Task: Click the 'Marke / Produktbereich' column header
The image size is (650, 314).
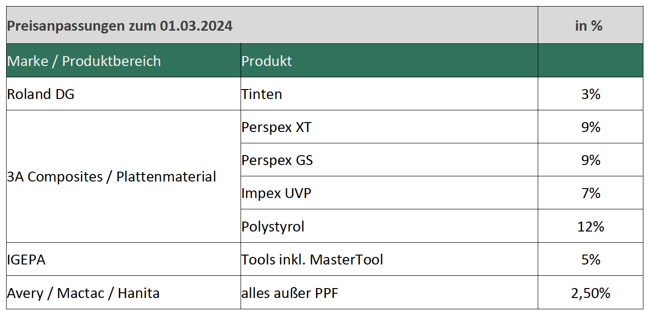Action: click(84, 61)
